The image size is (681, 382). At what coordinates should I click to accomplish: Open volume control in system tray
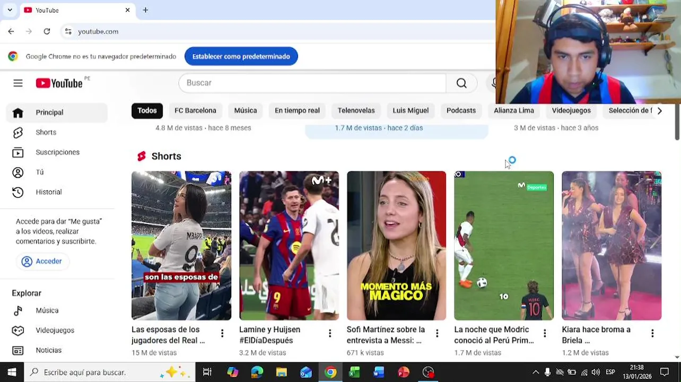tap(596, 372)
